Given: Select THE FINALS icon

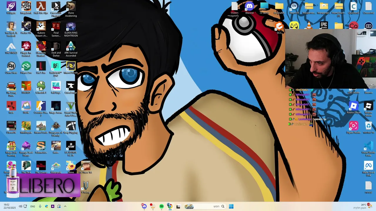Looking at the screenshot, I should click(11, 48).
